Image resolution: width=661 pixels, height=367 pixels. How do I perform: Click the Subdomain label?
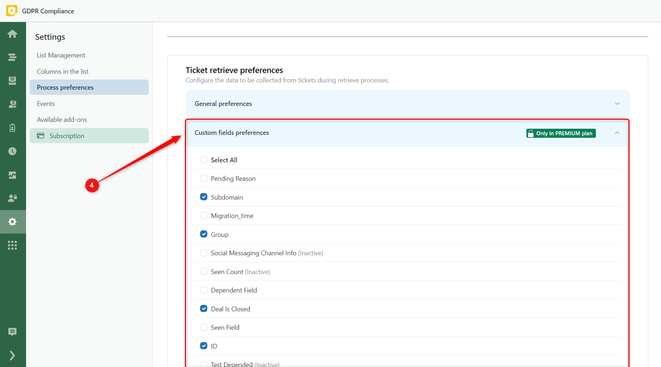coord(227,197)
